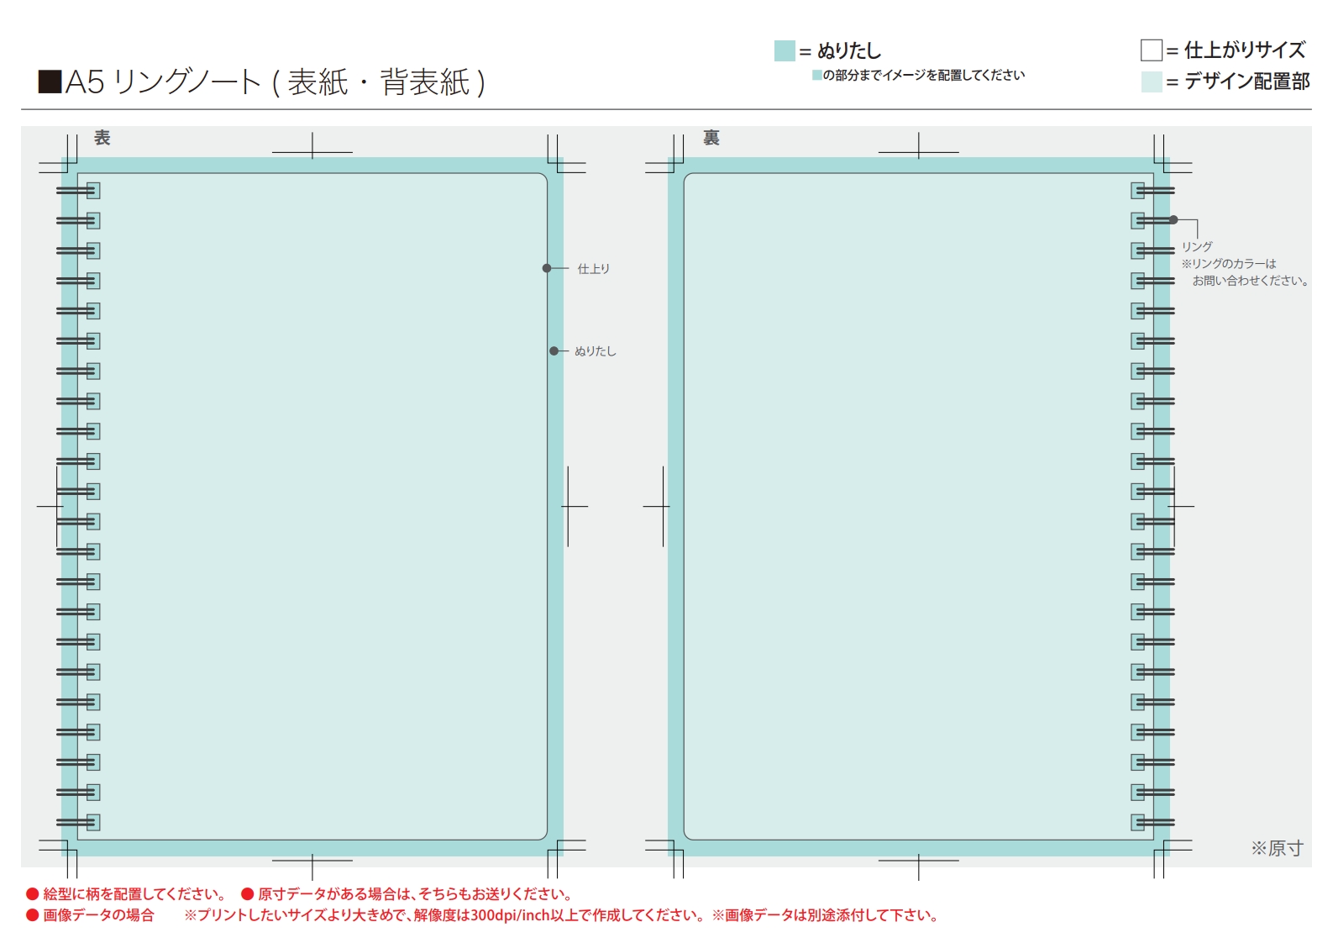Click the '= 仕上がりサイズ' legend label
The width and height of the screenshot is (1333, 943).
[1236, 50]
